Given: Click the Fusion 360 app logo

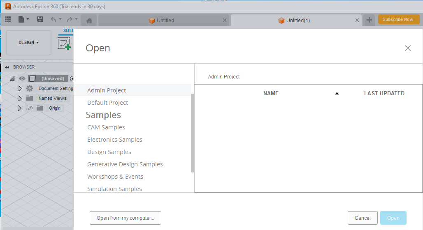Looking at the screenshot, I should click(x=8, y=6).
